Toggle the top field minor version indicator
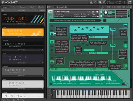Viewport: 133px width, 101px height. point(113,29)
